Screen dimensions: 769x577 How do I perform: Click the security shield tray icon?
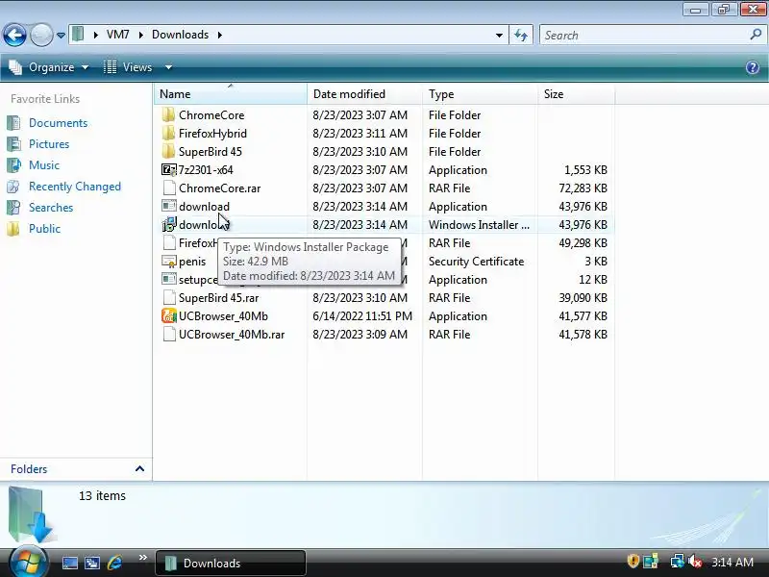click(633, 561)
